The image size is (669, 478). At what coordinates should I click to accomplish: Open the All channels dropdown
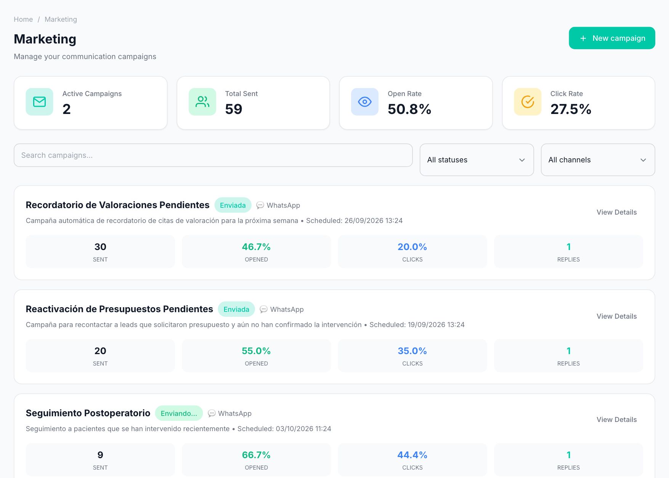598,160
